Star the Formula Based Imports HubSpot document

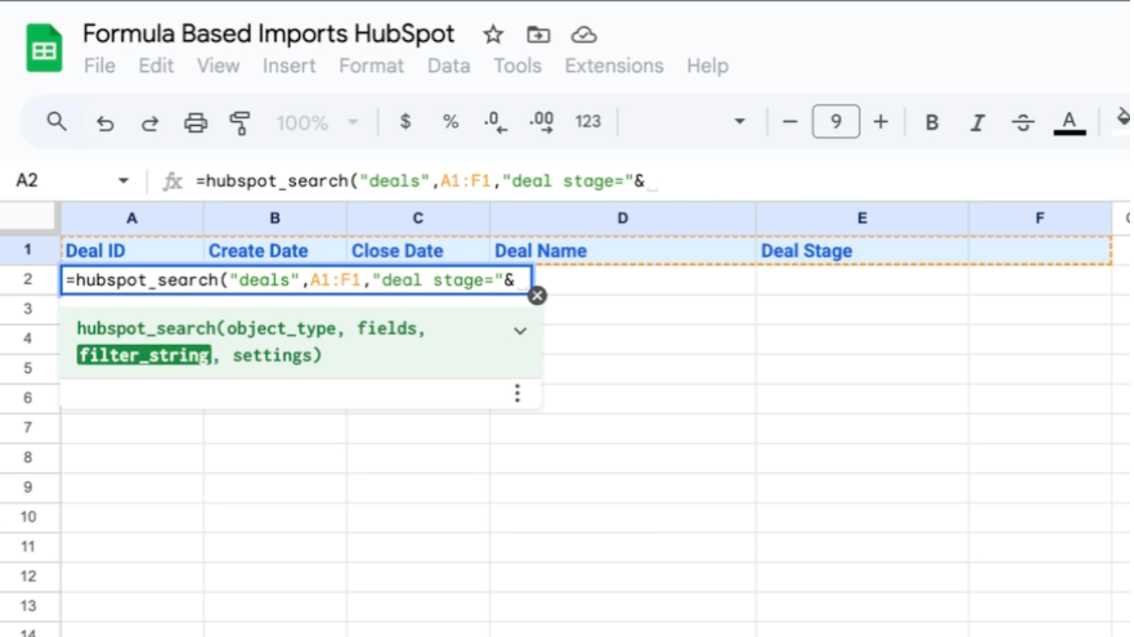click(x=493, y=35)
